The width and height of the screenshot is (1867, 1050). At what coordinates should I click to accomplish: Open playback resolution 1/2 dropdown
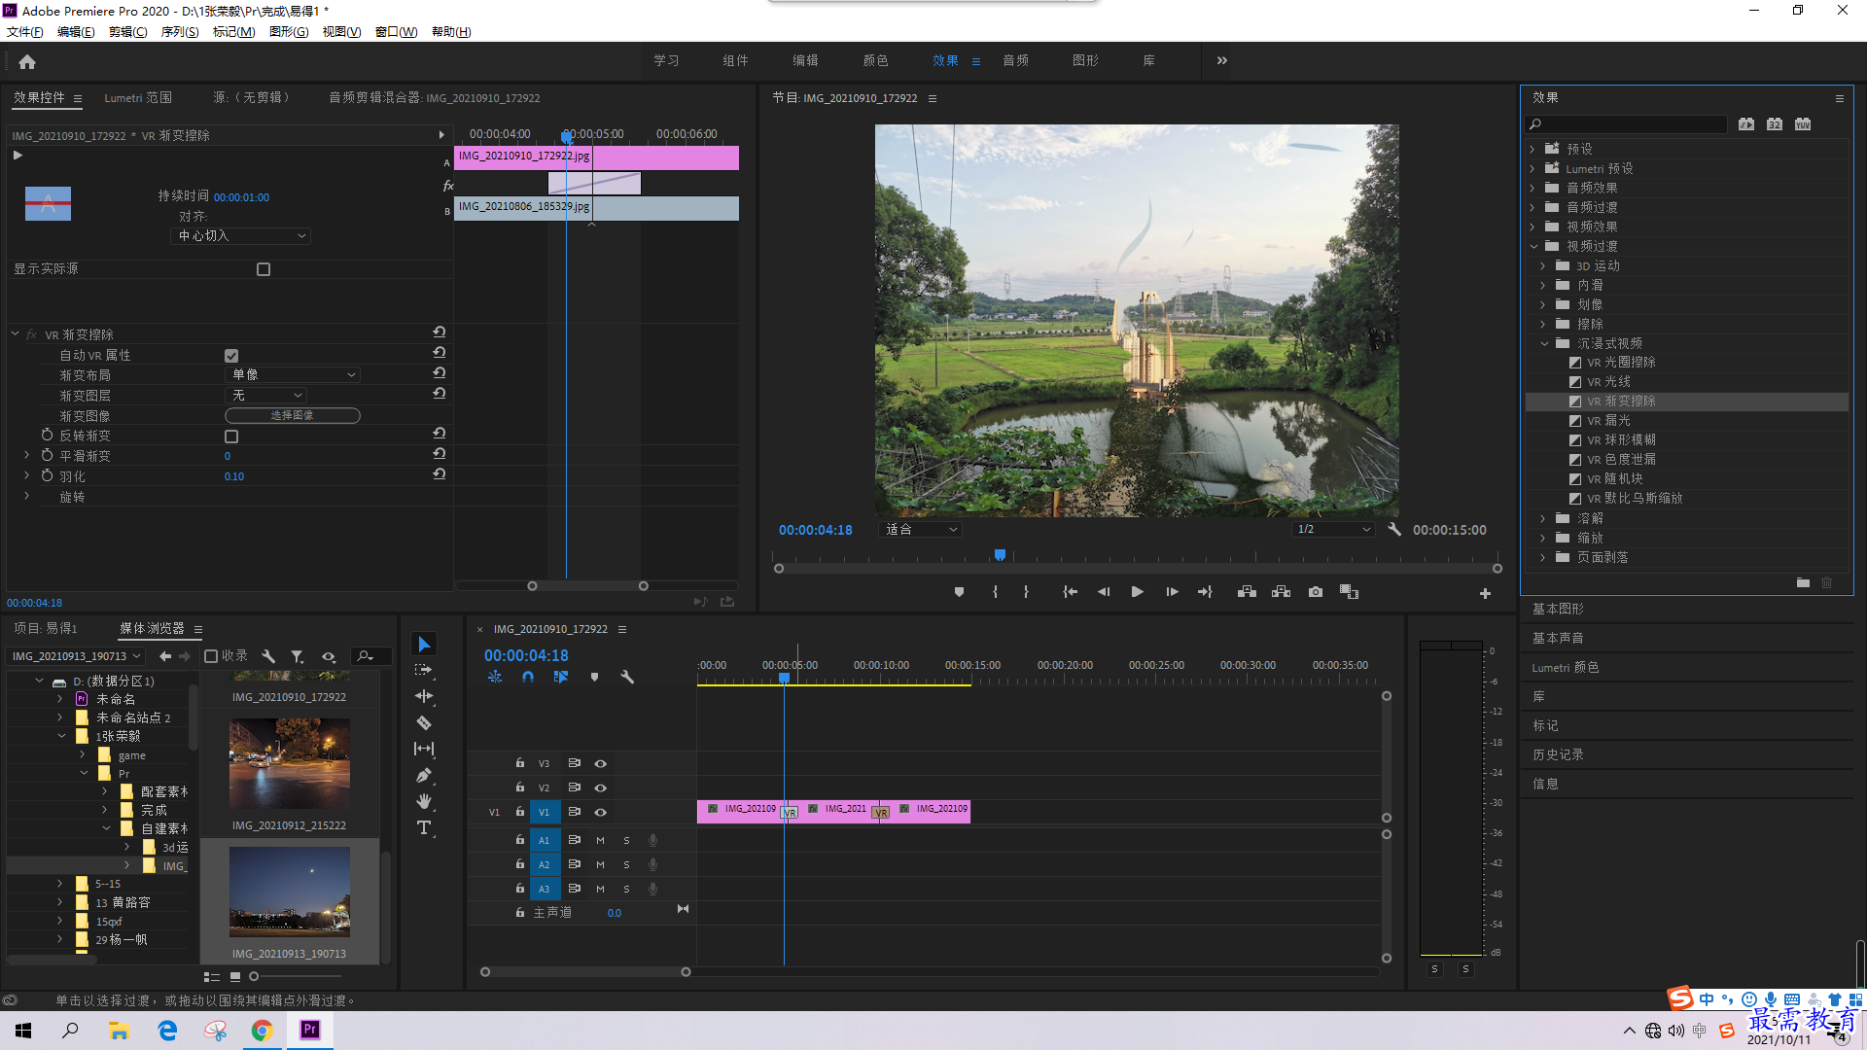pyautogui.click(x=1333, y=530)
